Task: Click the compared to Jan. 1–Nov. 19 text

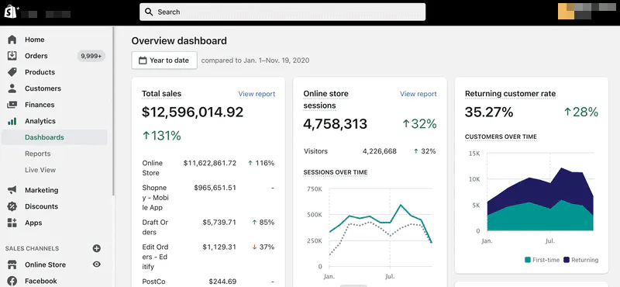Action: [x=256, y=61]
